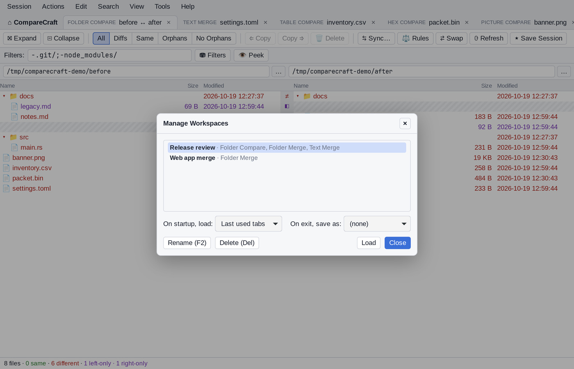Click the Delete (Del) workspace button
This screenshot has width=574, height=369.
tap(237, 243)
